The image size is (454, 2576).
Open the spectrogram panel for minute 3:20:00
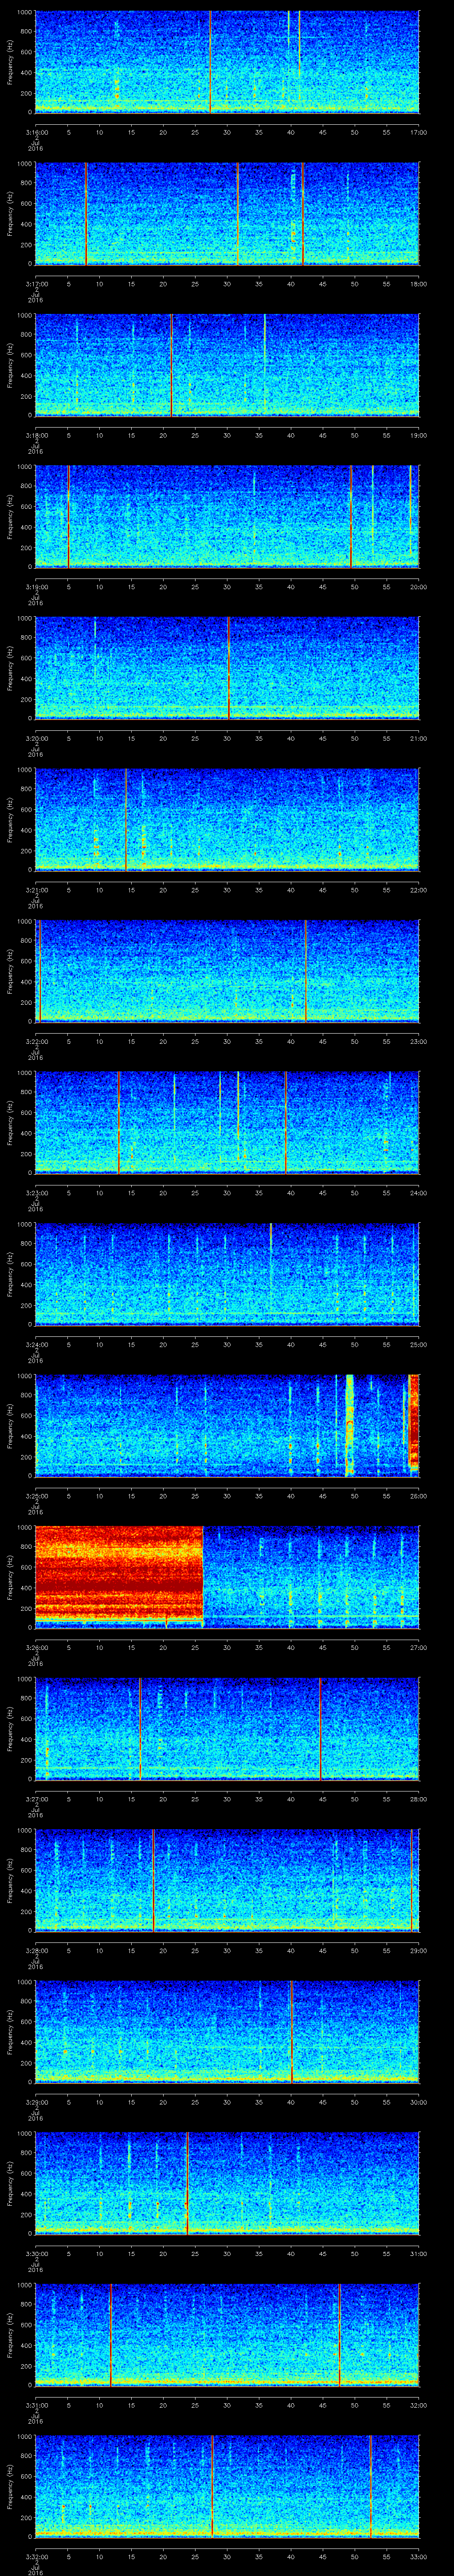click(227, 668)
